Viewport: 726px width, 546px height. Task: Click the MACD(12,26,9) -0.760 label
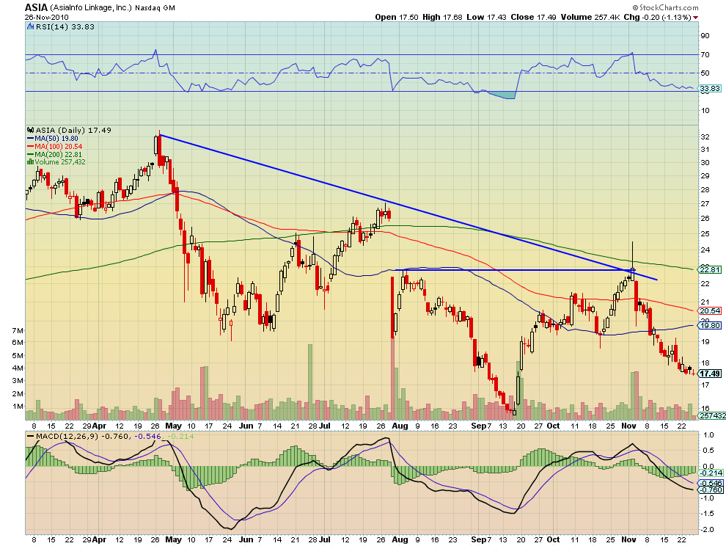[83, 436]
